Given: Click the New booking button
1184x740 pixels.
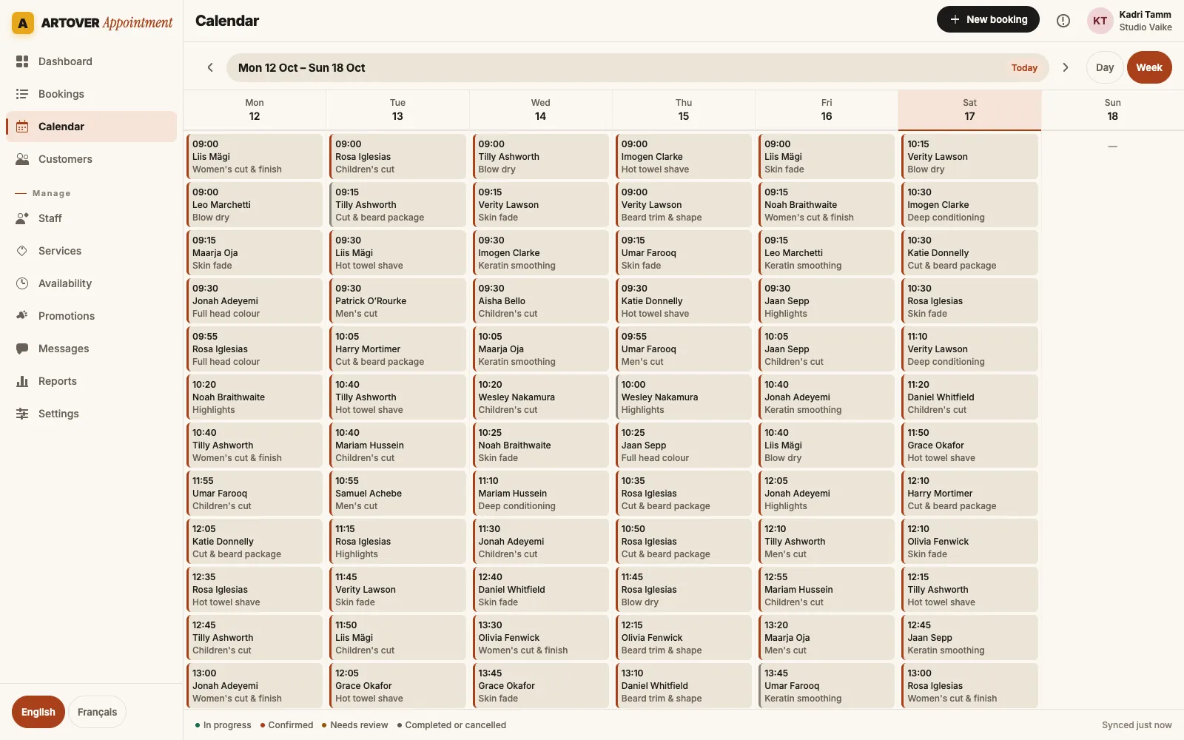Looking at the screenshot, I should [988, 19].
